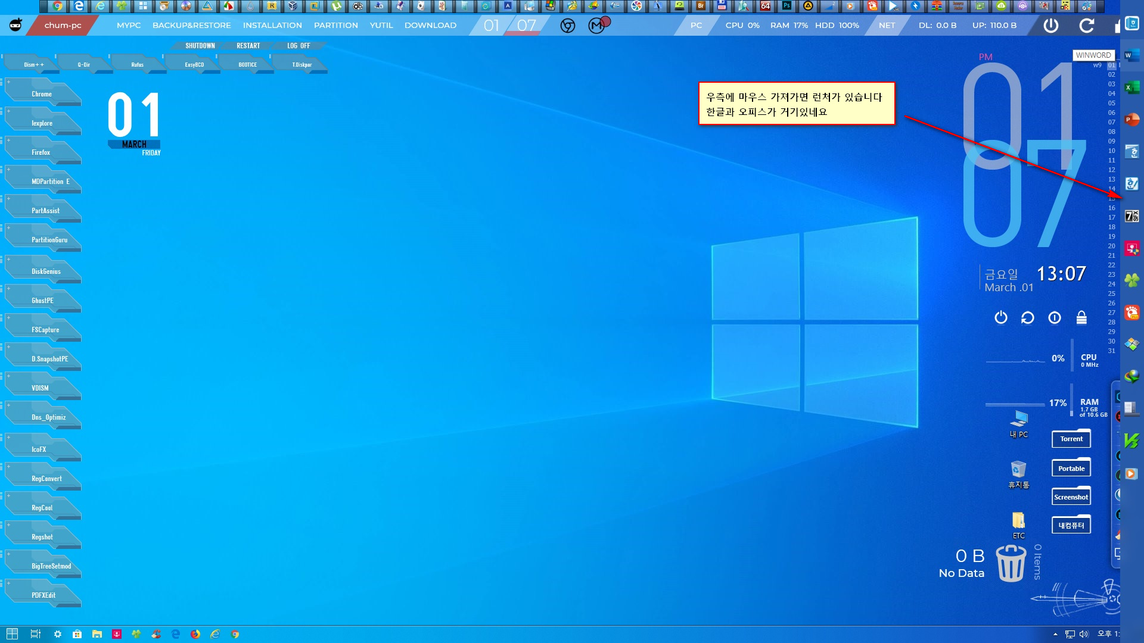Open the DOWNLOAD menu
The height and width of the screenshot is (643, 1144).
430,26
